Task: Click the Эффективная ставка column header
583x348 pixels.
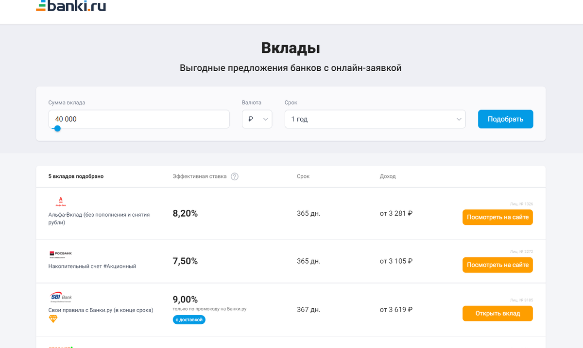Action: pyautogui.click(x=200, y=176)
